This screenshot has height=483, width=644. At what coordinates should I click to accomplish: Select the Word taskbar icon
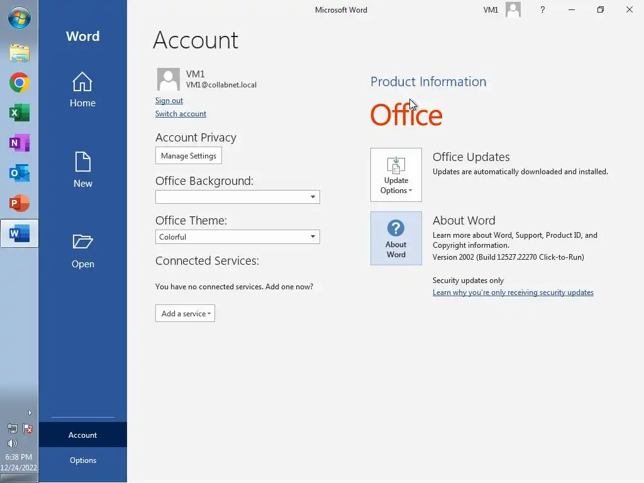19,233
